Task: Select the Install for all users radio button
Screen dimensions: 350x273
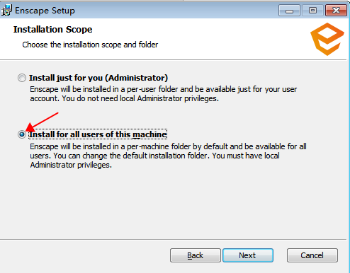Action: (22, 134)
